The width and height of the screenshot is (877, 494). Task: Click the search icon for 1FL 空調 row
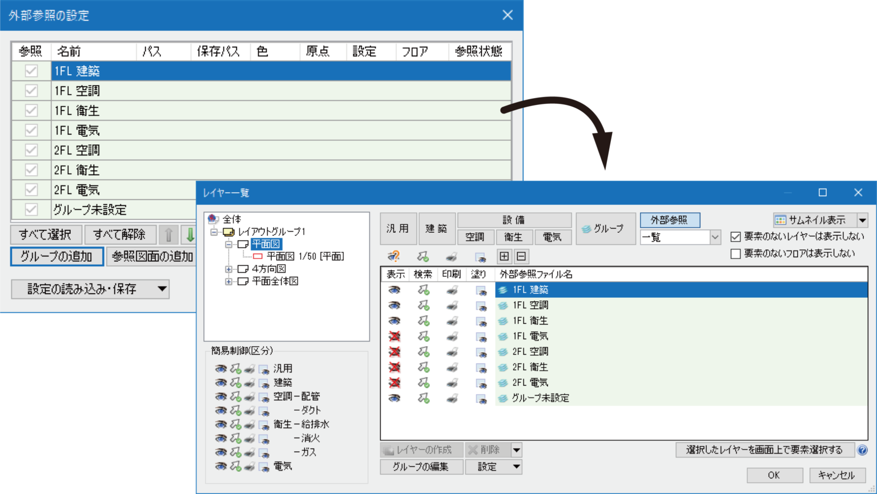click(x=423, y=305)
